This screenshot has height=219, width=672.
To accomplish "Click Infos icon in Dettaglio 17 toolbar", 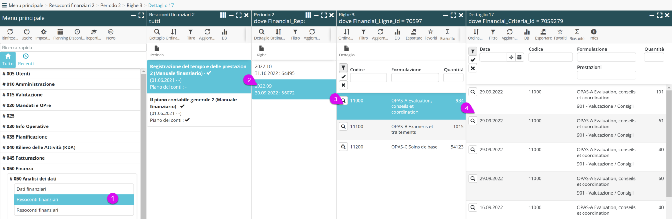I will tap(594, 32).
